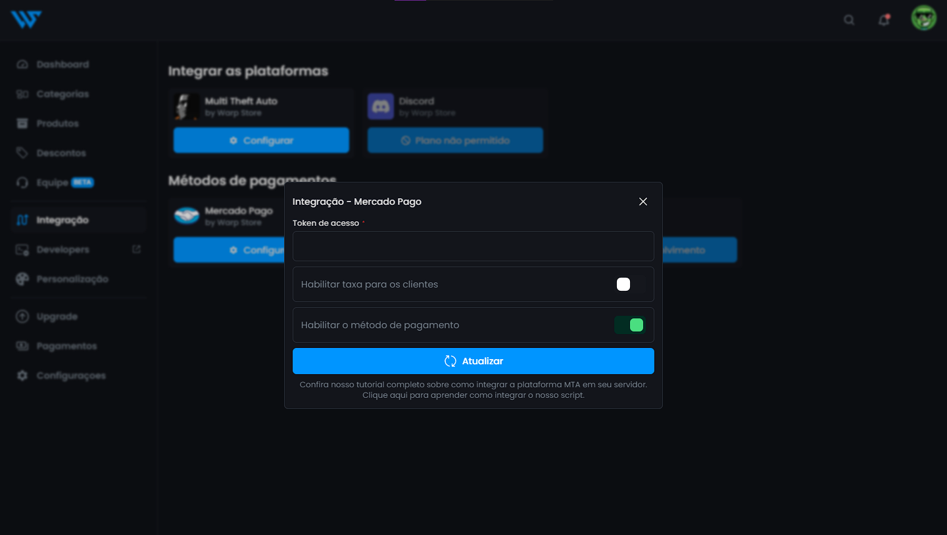The image size is (947, 535).
Task: Open the Developers menu item
Action: 78,249
